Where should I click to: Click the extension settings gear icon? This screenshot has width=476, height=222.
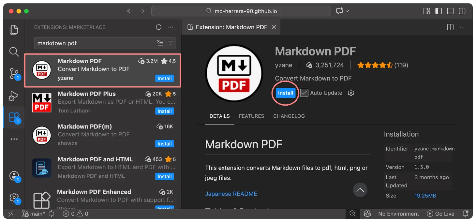[351, 93]
